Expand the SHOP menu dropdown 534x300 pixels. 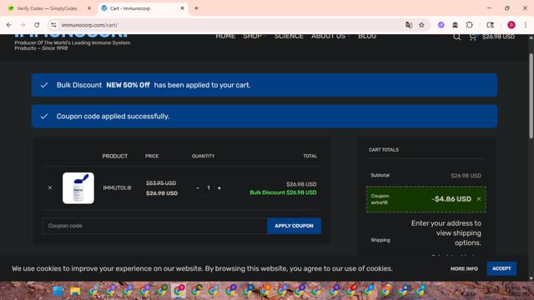click(x=254, y=36)
